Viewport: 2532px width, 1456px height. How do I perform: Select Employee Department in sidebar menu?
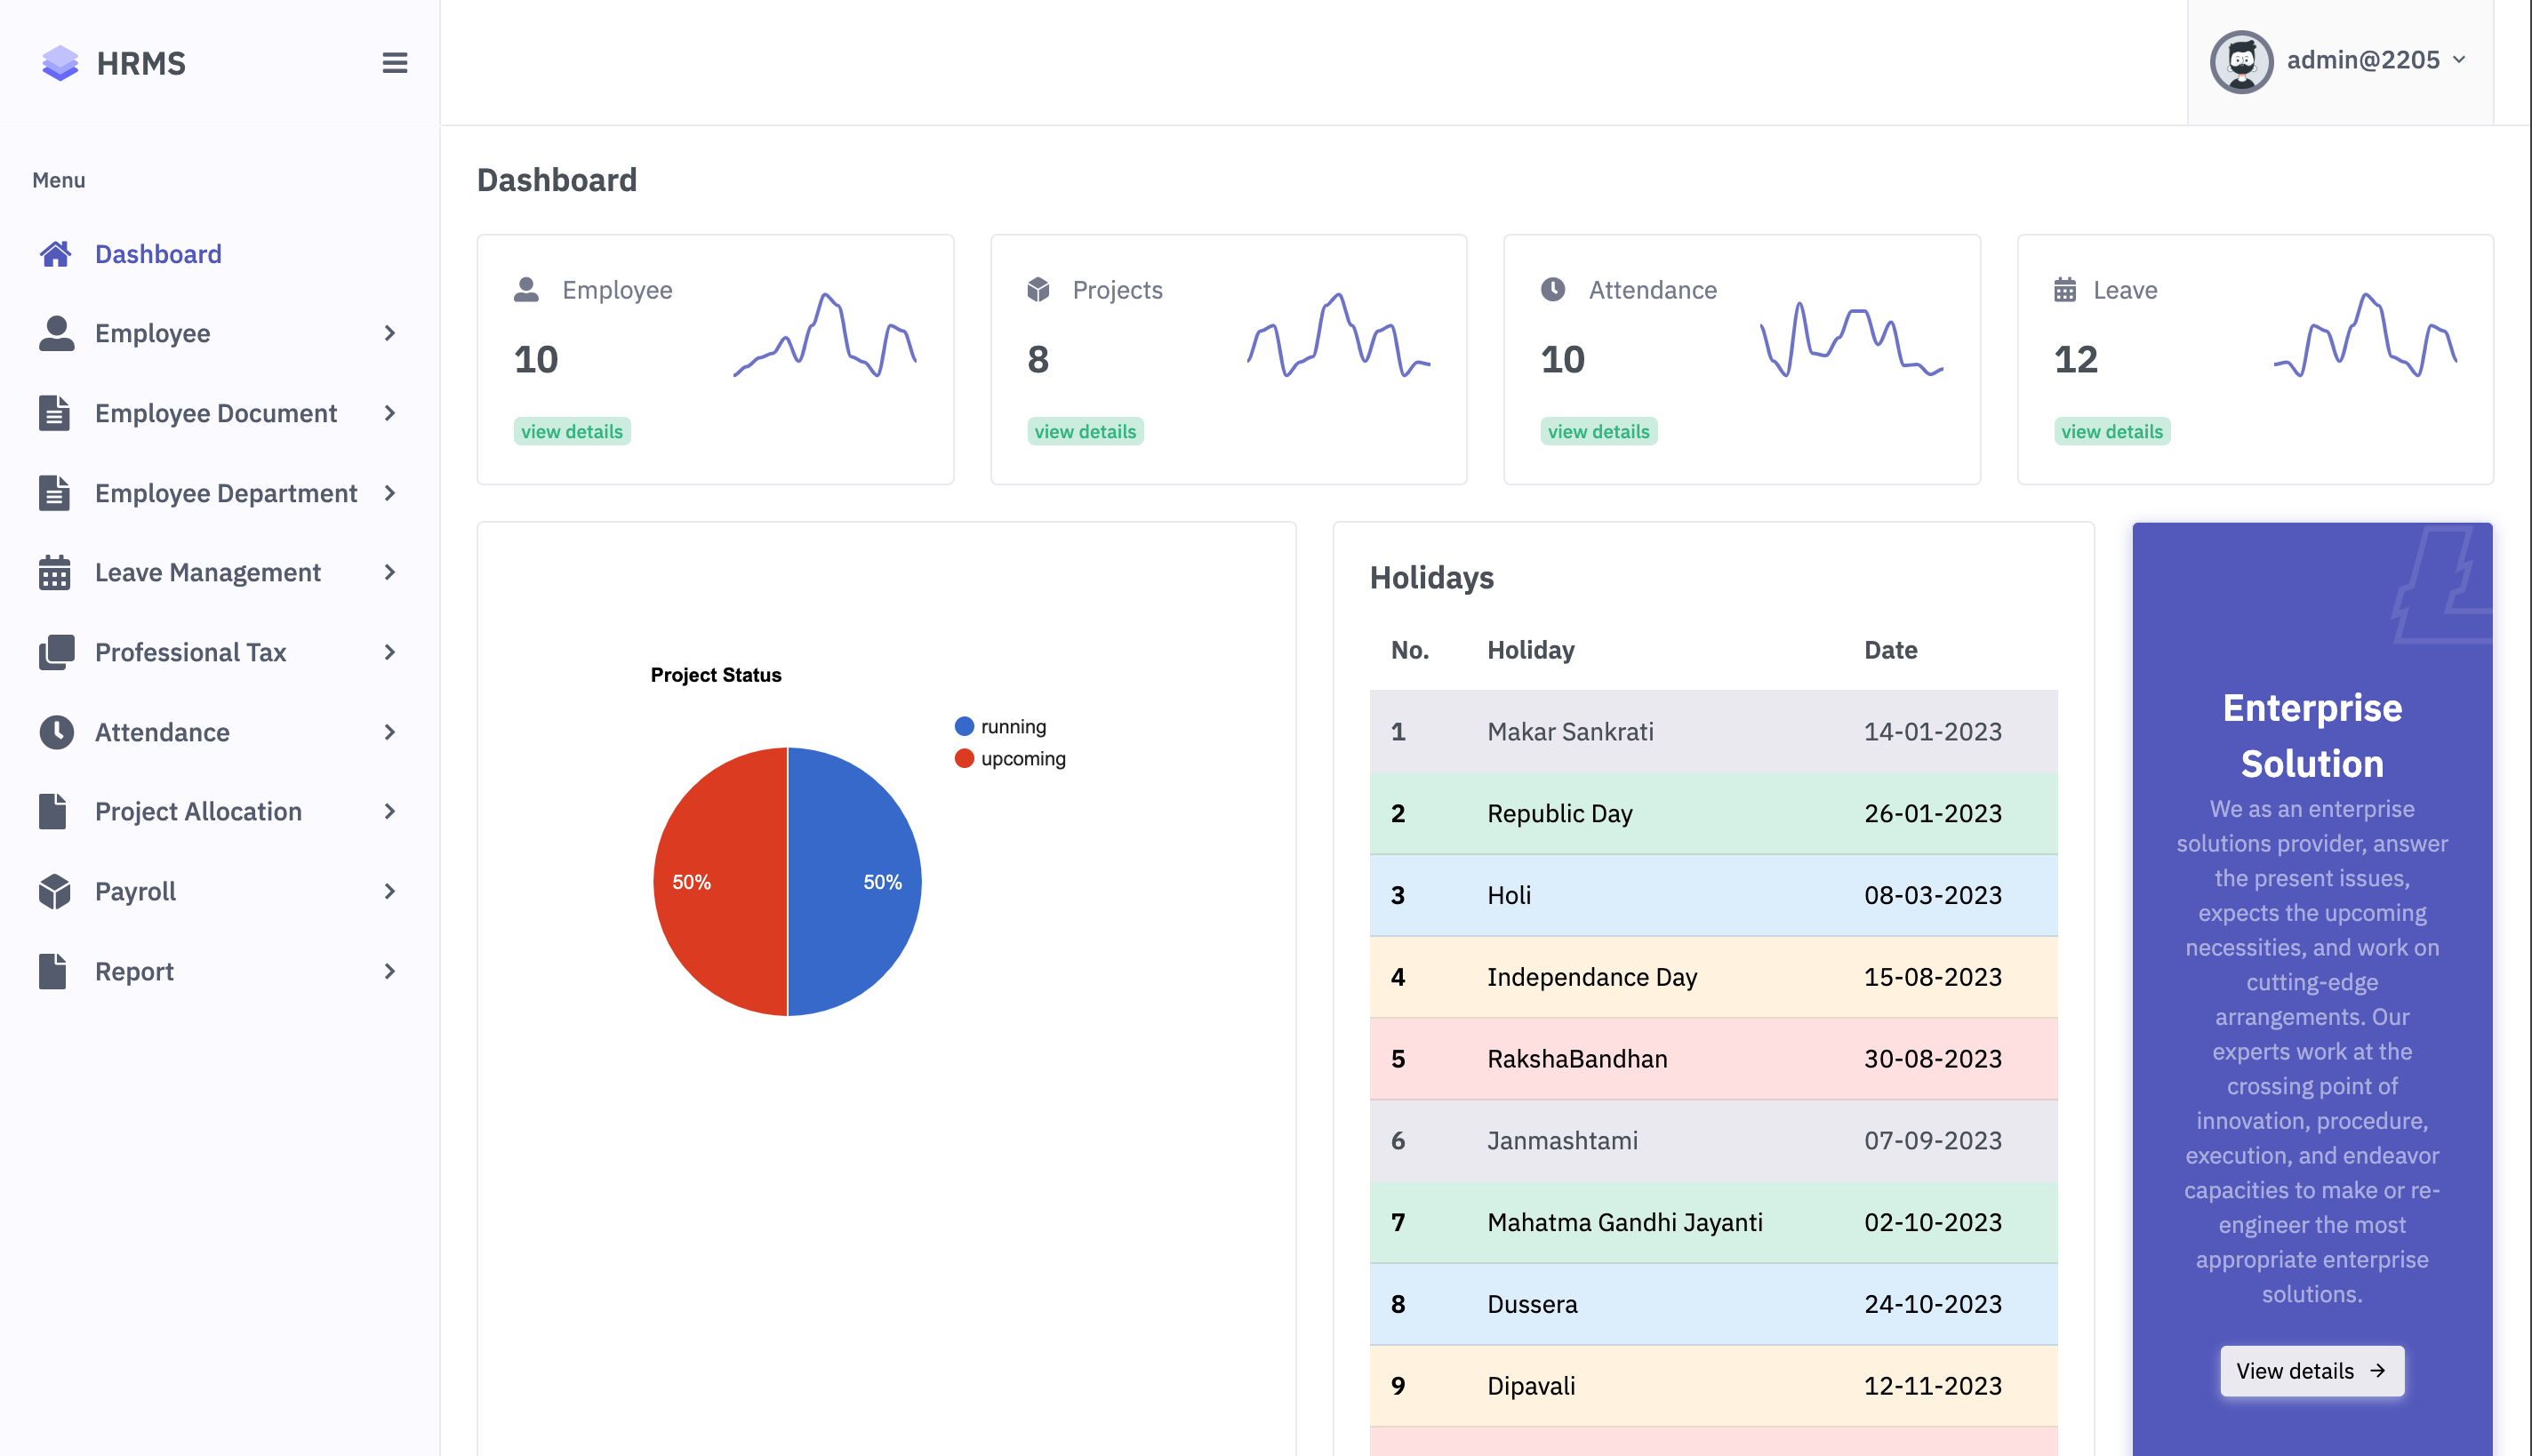tap(226, 493)
